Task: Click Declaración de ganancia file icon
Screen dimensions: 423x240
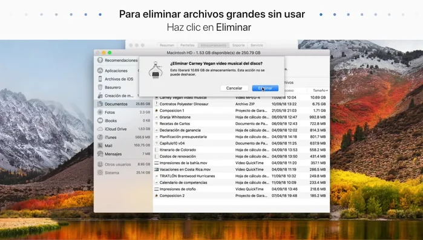Action: tap(156, 130)
